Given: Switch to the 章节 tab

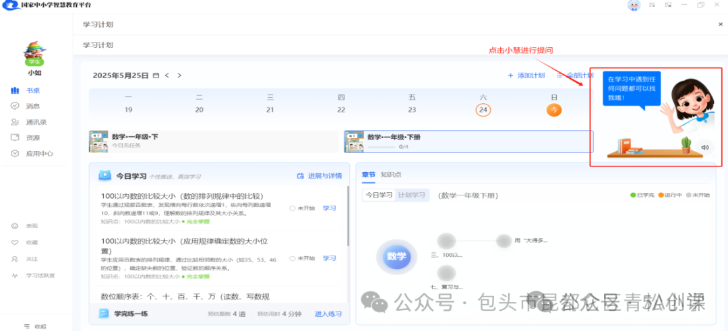Looking at the screenshot, I should click(369, 175).
